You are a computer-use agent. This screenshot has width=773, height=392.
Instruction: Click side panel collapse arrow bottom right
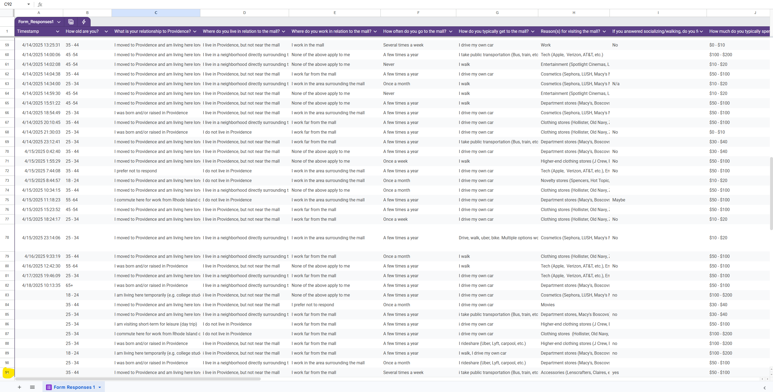pos(764,388)
